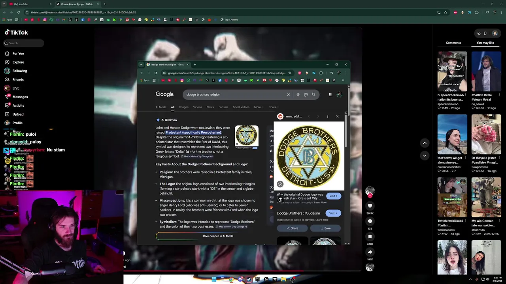Save the image in the preview panel
Image resolution: width=506 pixels, height=284 pixels.
(325, 228)
